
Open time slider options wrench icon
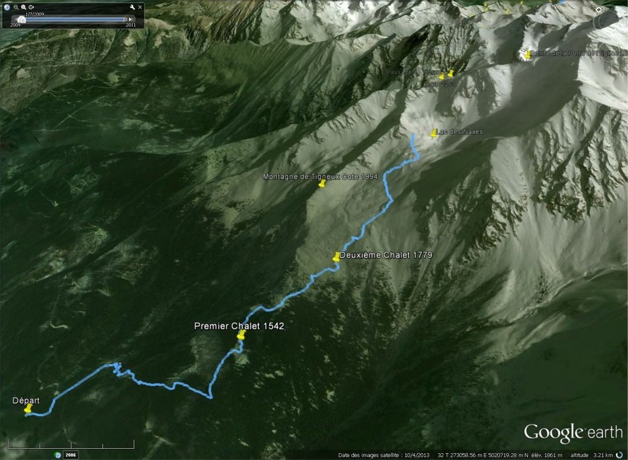point(132,7)
